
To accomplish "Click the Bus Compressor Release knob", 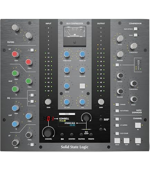I will click(82, 70).
